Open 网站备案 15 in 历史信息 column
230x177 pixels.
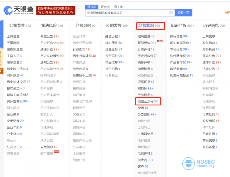point(211,147)
